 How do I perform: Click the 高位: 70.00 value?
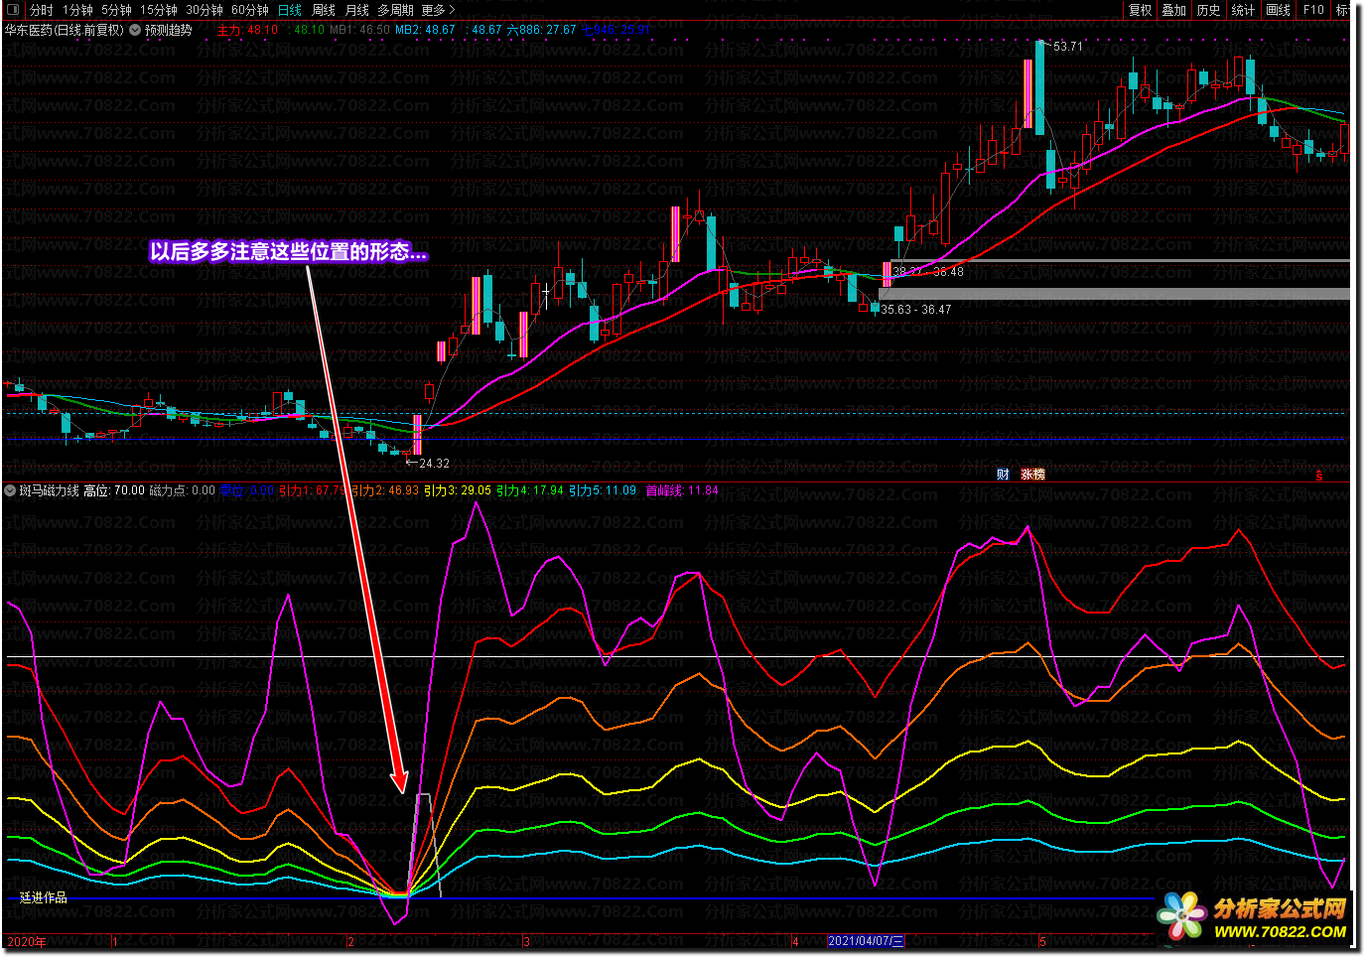(114, 490)
